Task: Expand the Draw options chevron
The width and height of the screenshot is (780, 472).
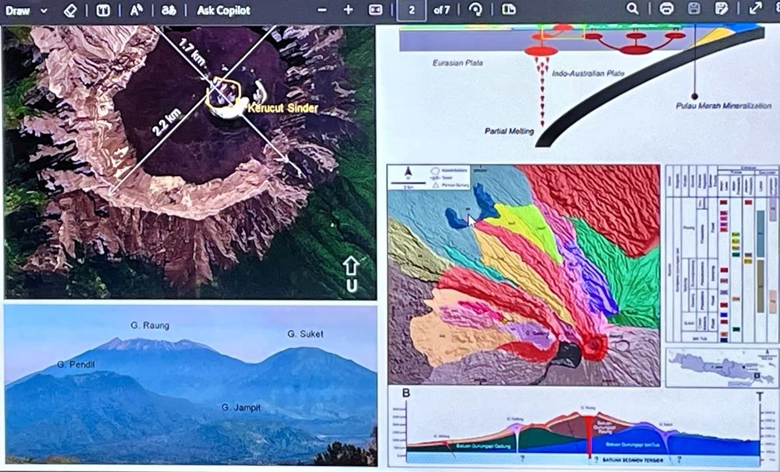Action: point(44,10)
